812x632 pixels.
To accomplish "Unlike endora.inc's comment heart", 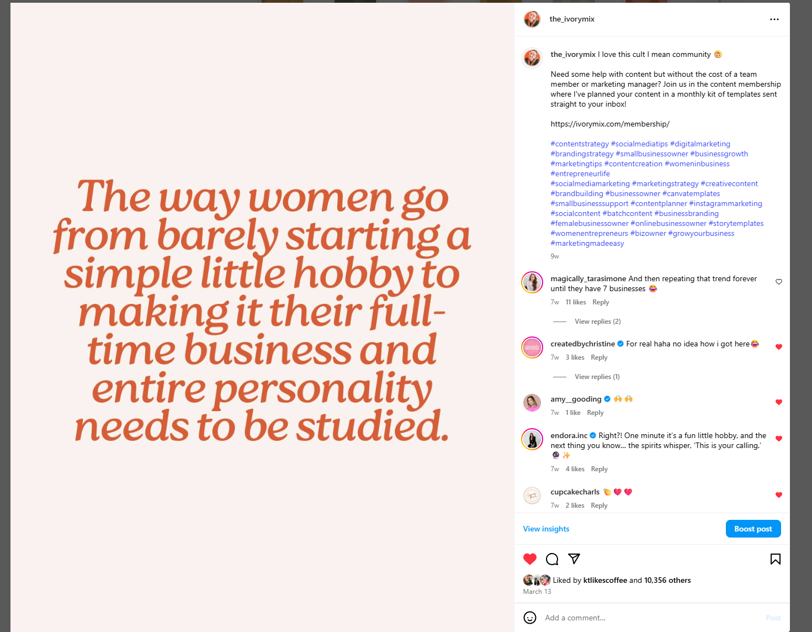I will [x=779, y=439].
